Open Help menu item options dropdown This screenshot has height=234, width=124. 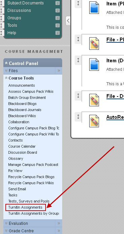point(58,33)
